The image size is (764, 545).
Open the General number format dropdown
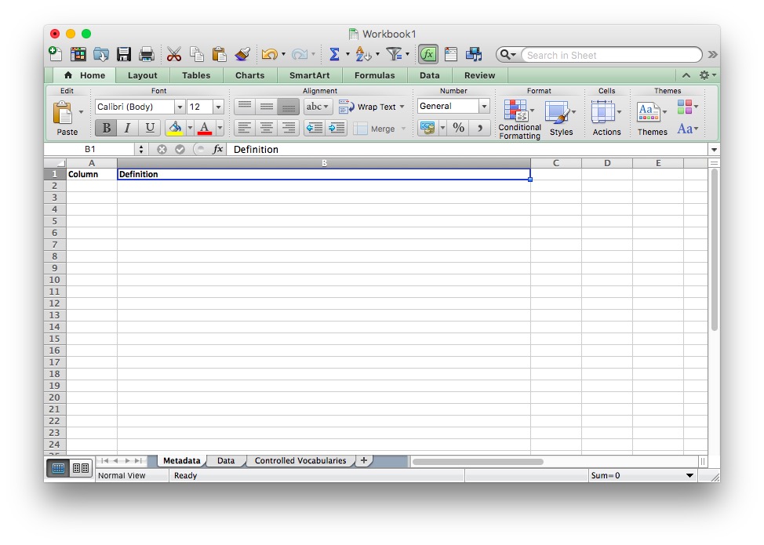pyautogui.click(x=484, y=107)
